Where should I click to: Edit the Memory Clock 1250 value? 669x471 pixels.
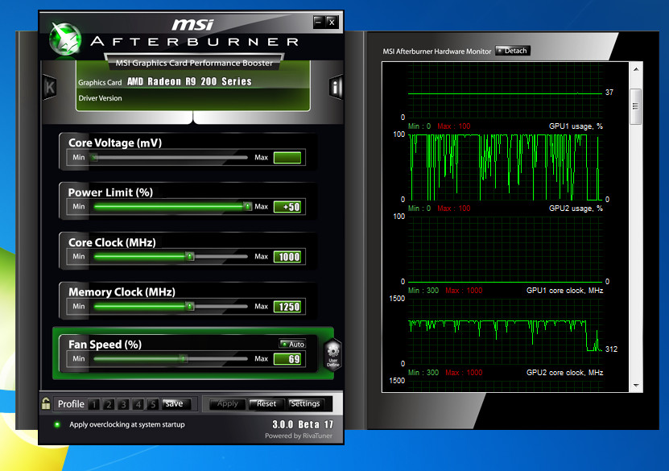(287, 307)
